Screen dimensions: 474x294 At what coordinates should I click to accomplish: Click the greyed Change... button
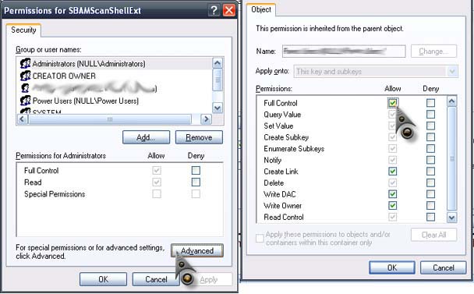pos(433,51)
